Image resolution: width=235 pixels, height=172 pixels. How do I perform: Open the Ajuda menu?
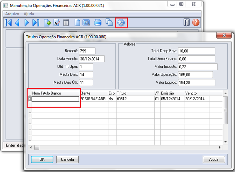coord(29,14)
